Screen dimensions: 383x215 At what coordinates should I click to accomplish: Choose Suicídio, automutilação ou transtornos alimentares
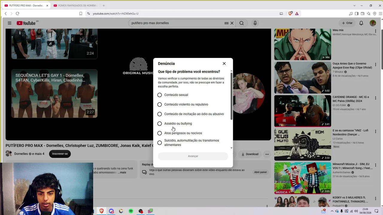[x=159, y=143]
